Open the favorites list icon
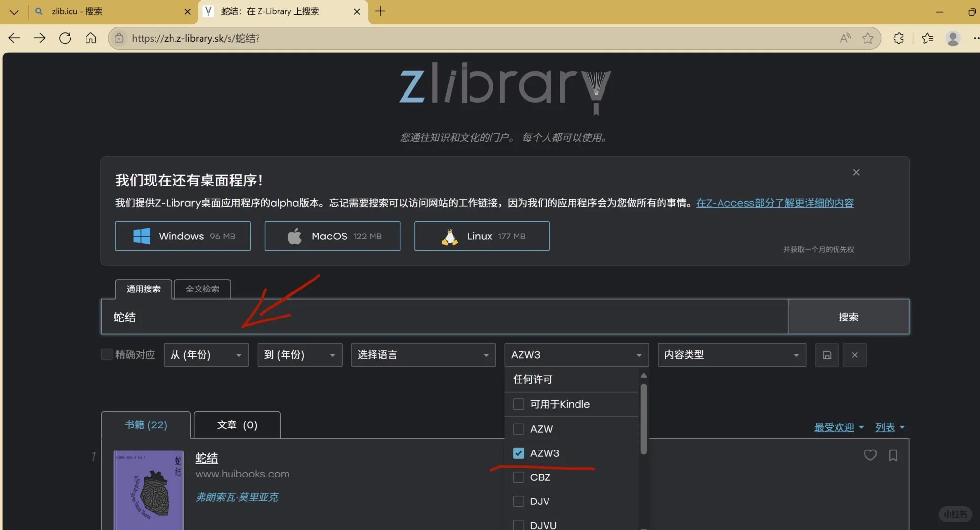Image resolution: width=980 pixels, height=530 pixels. click(x=927, y=38)
